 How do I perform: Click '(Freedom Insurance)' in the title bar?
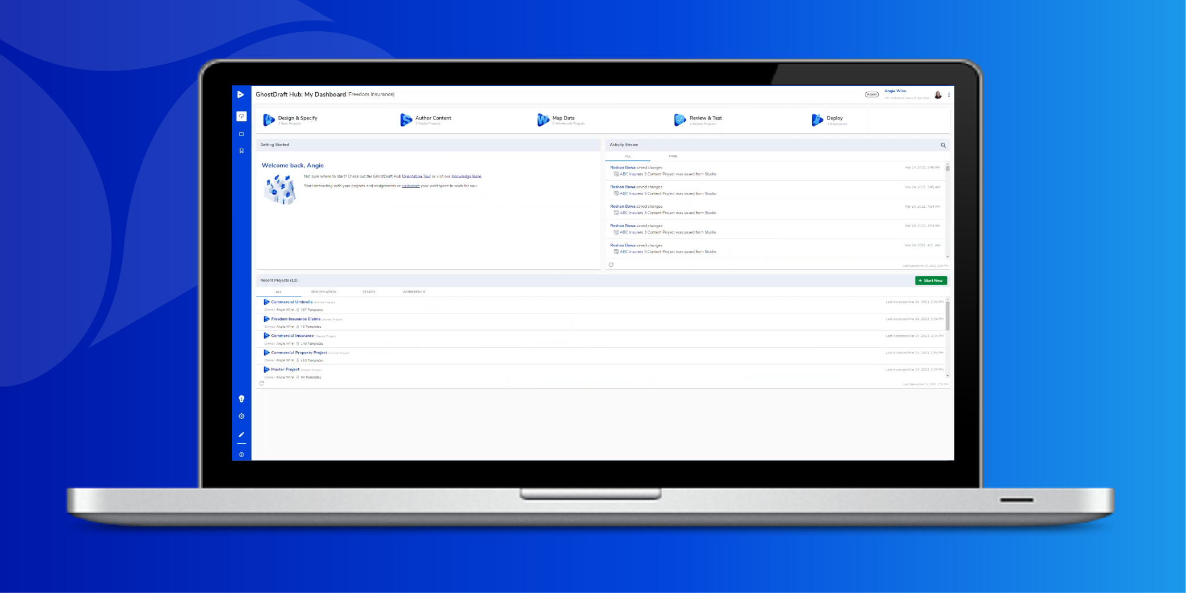click(371, 94)
